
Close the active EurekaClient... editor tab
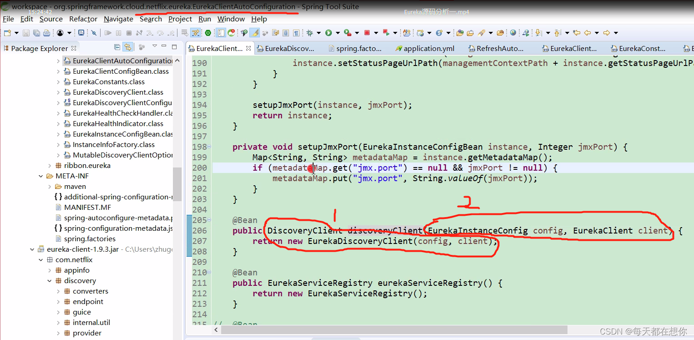[248, 48]
